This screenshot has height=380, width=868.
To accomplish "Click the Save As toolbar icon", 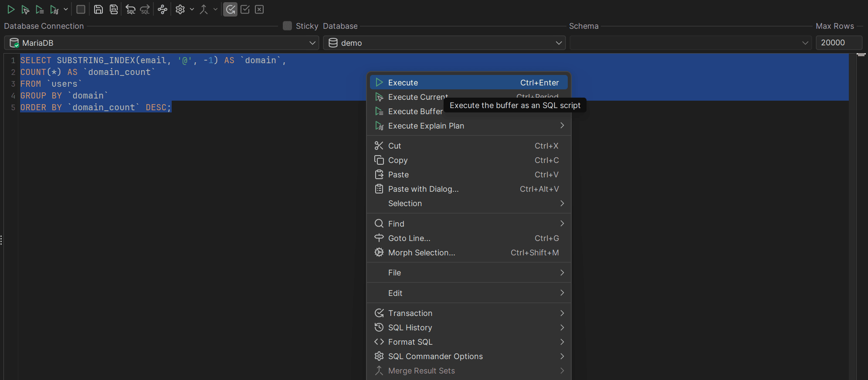I will point(114,9).
